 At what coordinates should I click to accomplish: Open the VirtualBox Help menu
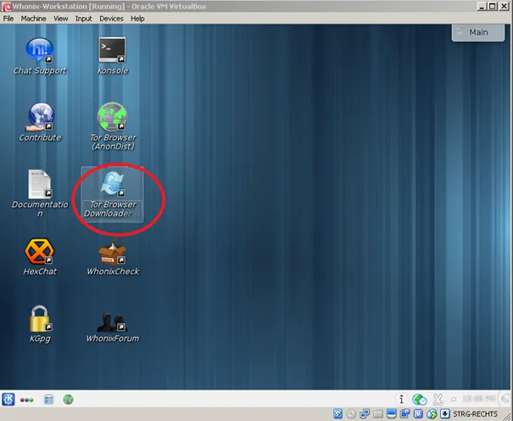(x=137, y=19)
